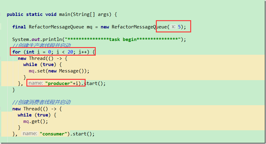Click the "mq" variable in the declaration line
The image size is (266, 144).
click(x=89, y=27)
